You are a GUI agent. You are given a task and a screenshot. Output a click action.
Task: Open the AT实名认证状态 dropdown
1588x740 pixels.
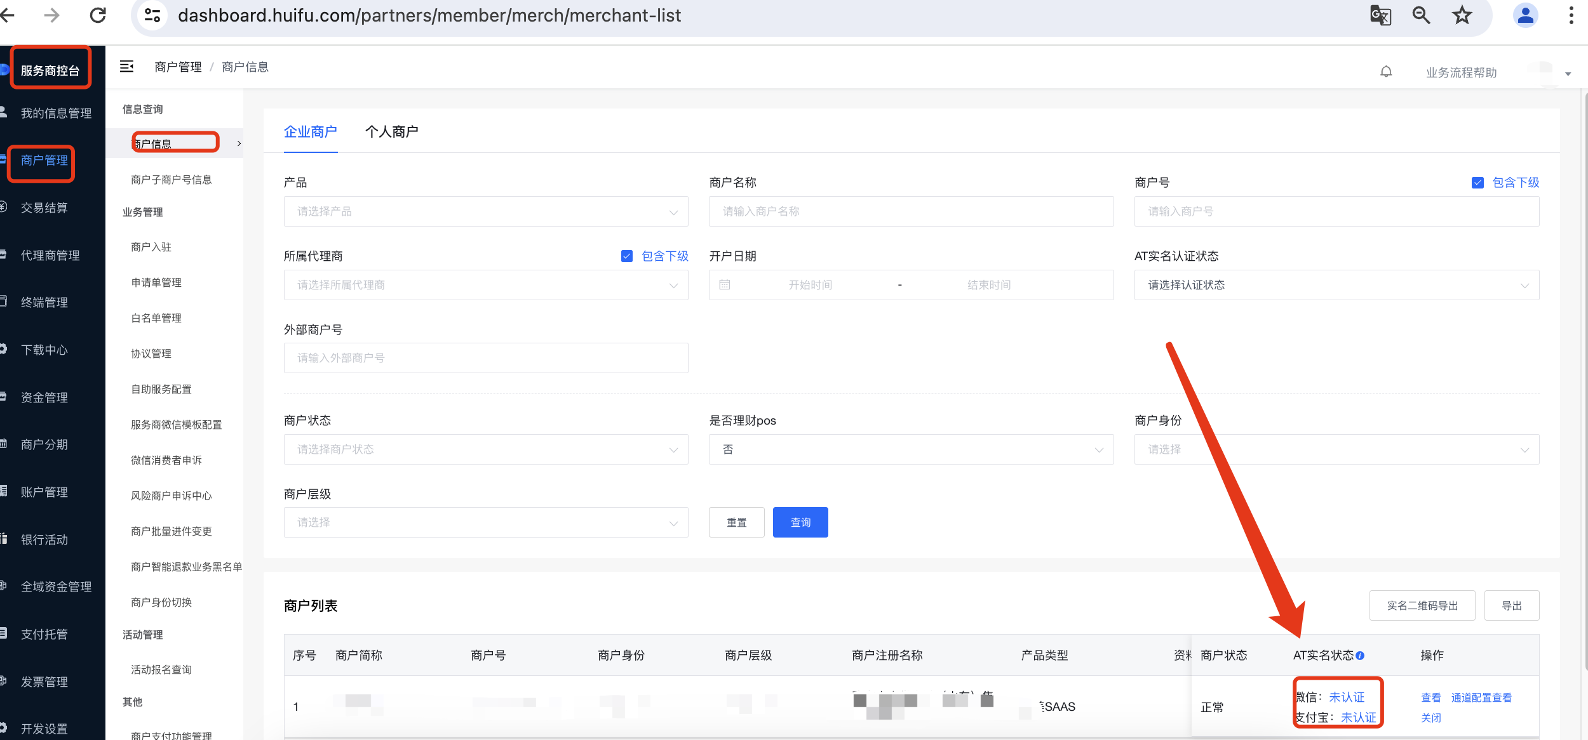1336,285
